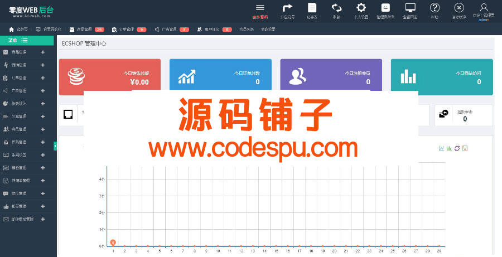Select the template management sidebar icon

pyautogui.click(x=6, y=168)
